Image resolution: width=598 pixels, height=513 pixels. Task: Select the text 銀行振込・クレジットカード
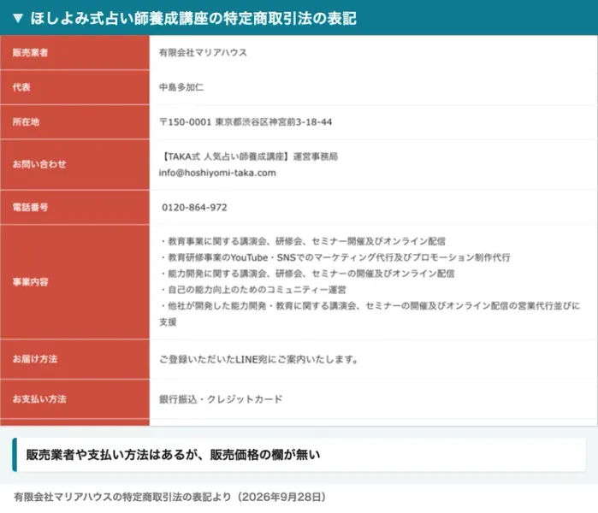pyautogui.click(x=221, y=399)
